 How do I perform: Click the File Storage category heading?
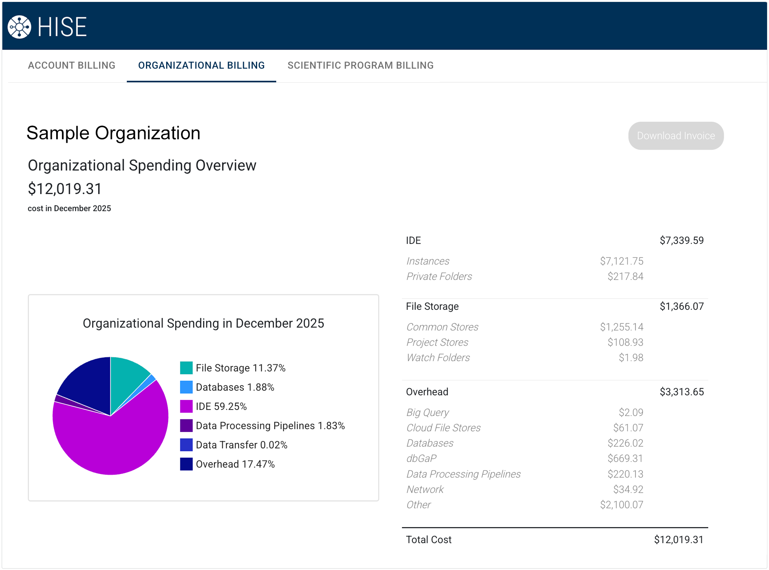(x=432, y=306)
